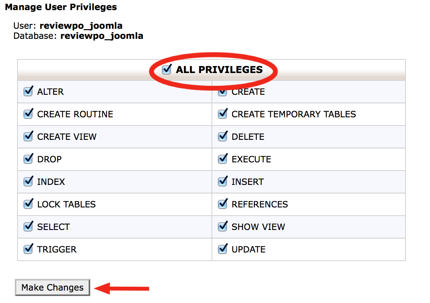Uncheck the LOCK TABLES privilege

[28, 204]
